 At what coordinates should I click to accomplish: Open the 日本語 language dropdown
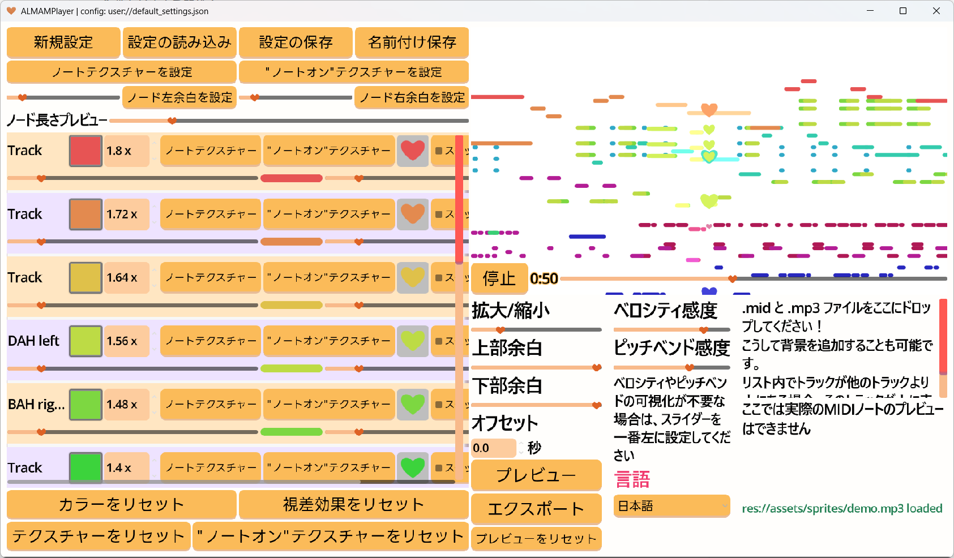[671, 506]
